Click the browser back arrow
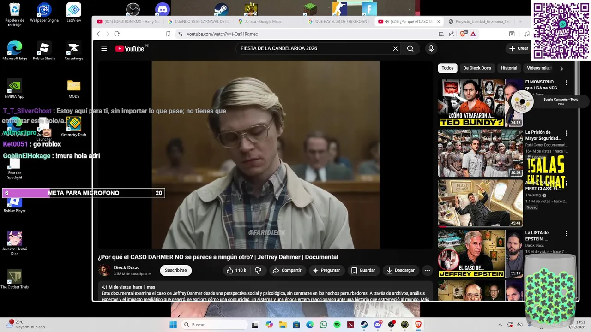The height and width of the screenshot is (332, 591). coord(98,34)
